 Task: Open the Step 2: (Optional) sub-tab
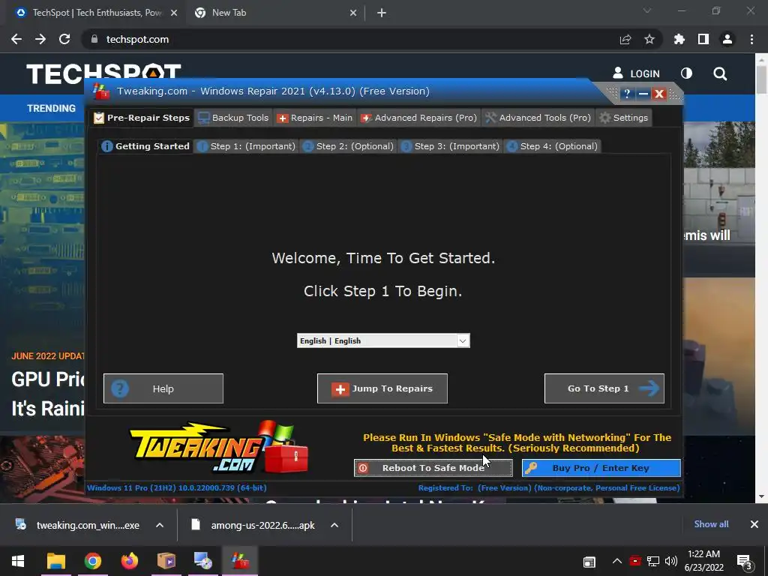(348, 146)
